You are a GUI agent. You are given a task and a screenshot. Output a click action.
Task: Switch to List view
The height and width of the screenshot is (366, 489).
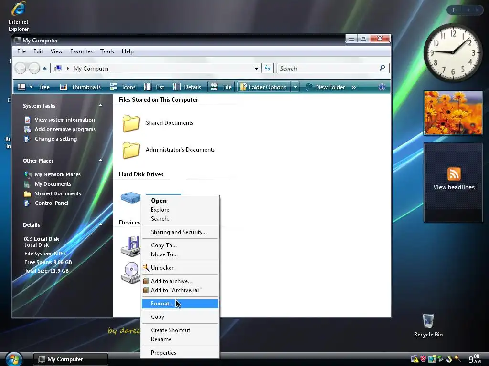click(154, 87)
